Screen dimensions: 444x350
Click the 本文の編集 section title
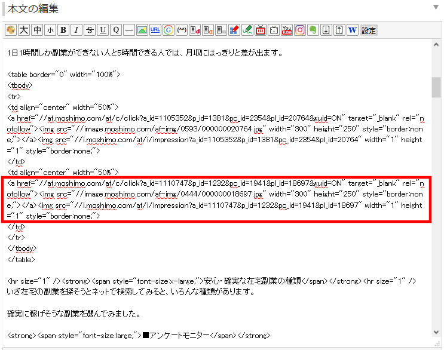click(33, 9)
